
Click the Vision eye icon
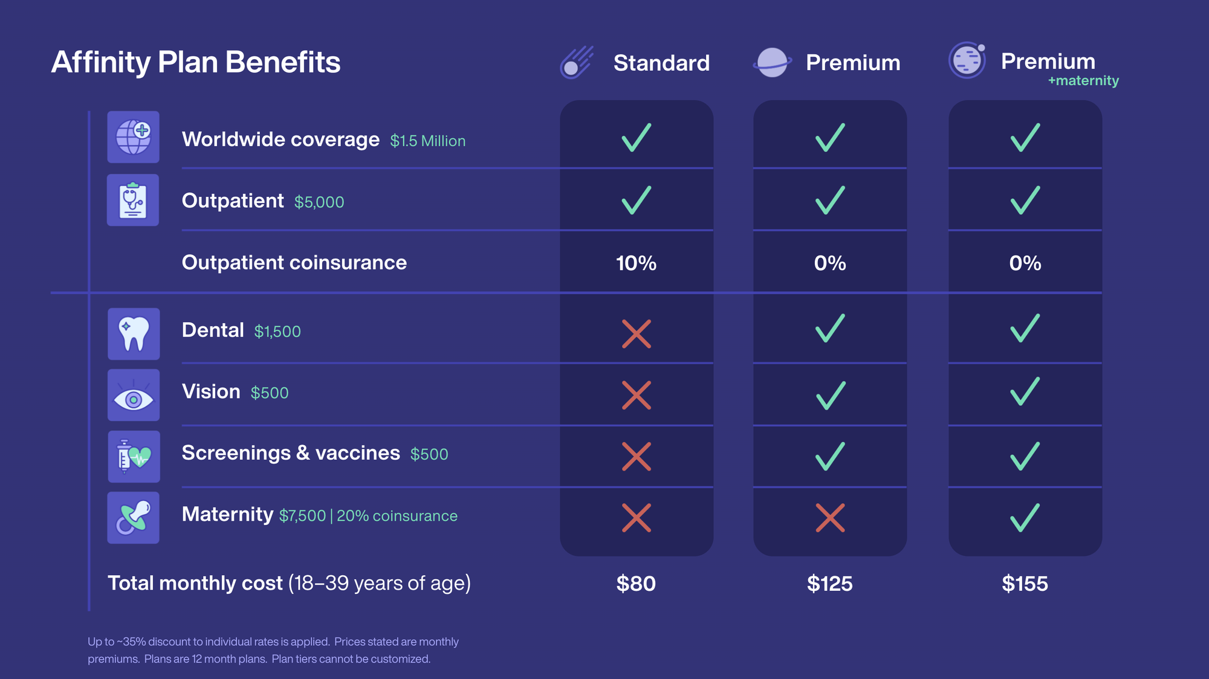[134, 396]
